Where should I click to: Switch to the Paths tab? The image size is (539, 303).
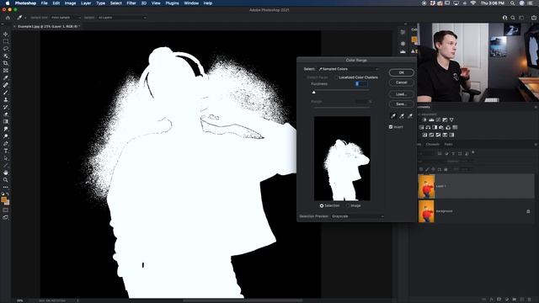point(449,144)
